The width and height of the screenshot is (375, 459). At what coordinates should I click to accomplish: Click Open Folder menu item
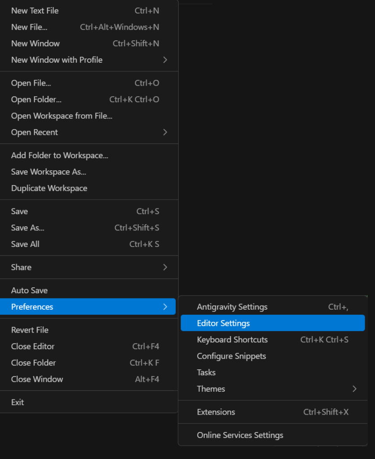pyautogui.click(x=36, y=100)
